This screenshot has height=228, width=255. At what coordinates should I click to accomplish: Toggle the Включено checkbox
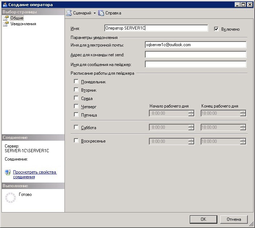coord(217,29)
